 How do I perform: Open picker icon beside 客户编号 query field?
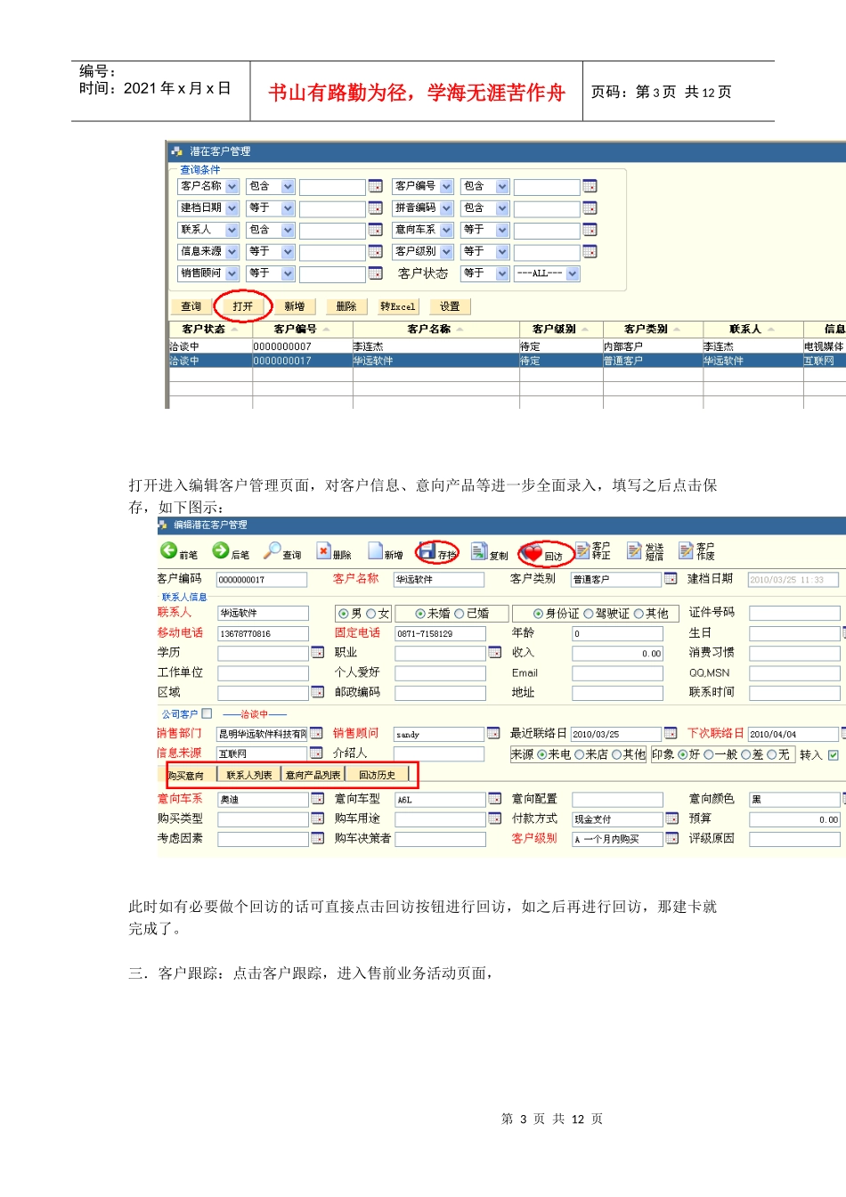point(590,186)
